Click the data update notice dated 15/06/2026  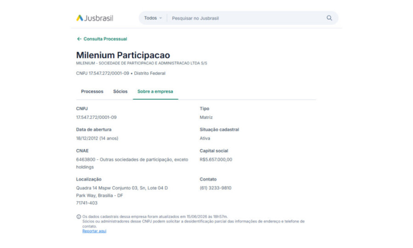(155, 217)
